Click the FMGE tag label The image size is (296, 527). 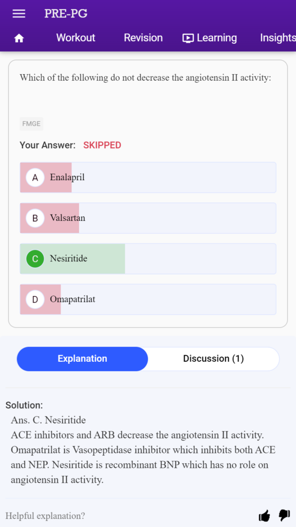tap(31, 124)
